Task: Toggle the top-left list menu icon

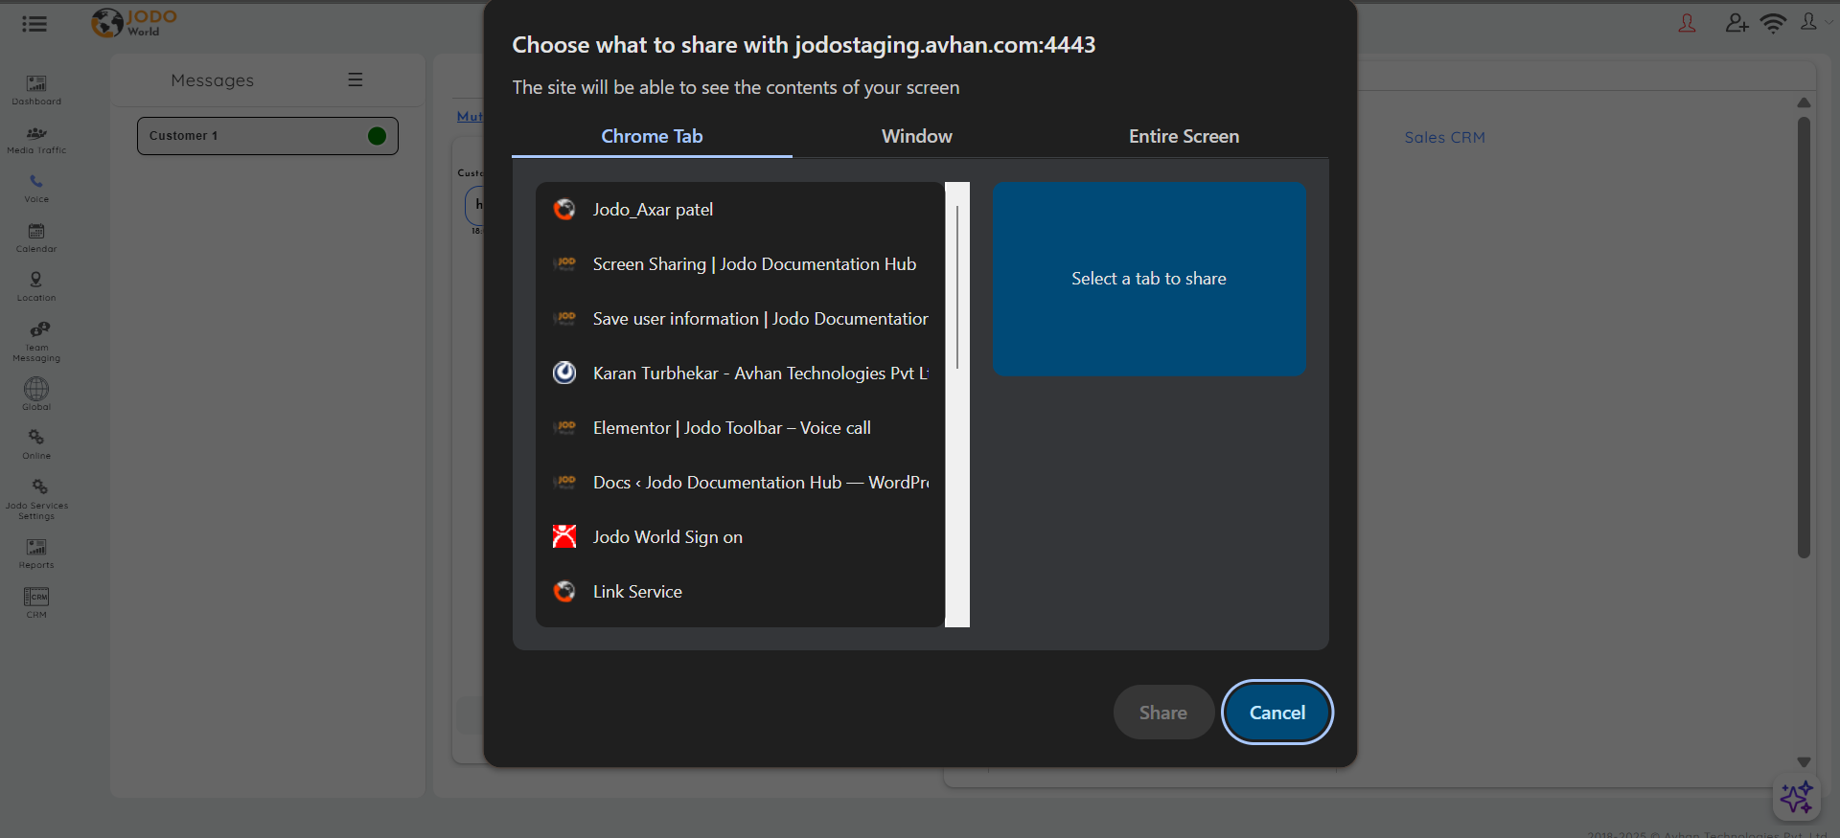Action: coord(34,24)
